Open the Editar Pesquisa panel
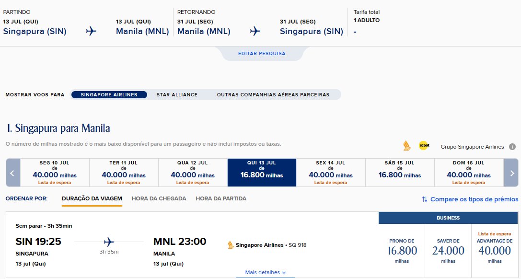The width and height of the screenshot is (521, 279). click(262, 54)
